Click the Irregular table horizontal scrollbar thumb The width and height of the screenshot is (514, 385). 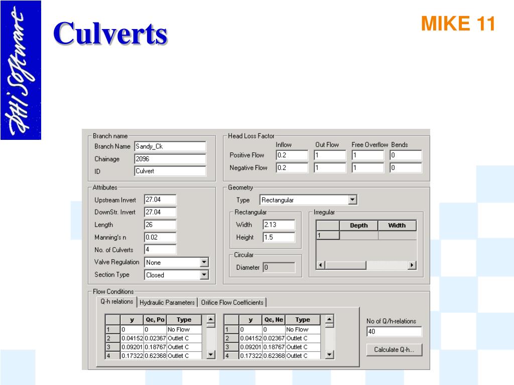click(x=346, y=265)
